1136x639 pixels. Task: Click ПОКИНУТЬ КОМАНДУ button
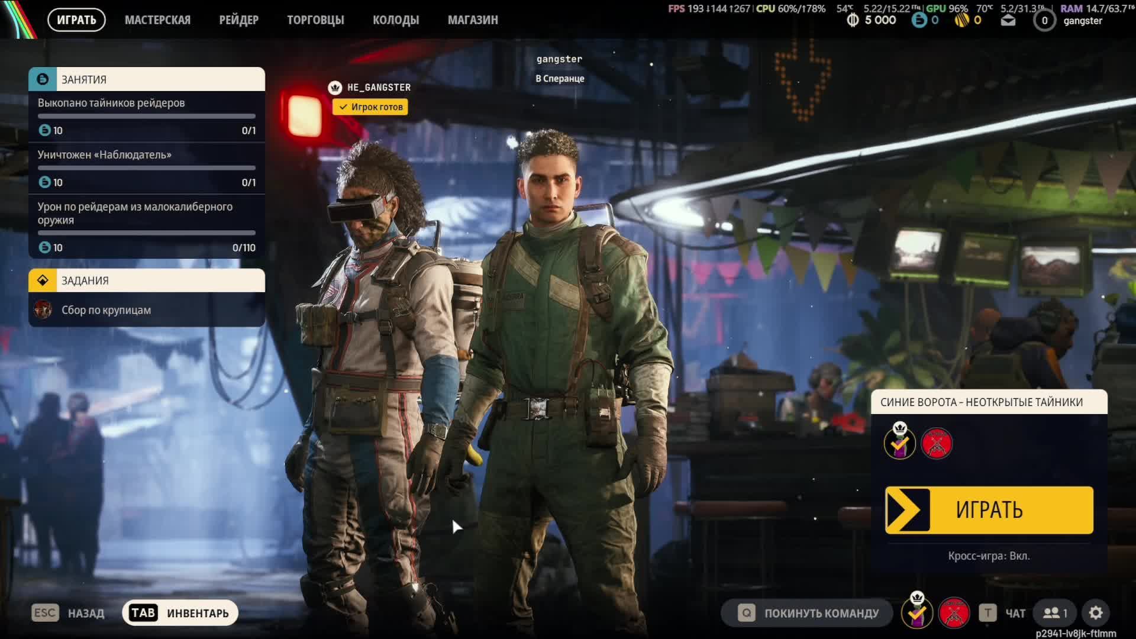[808, 613]
